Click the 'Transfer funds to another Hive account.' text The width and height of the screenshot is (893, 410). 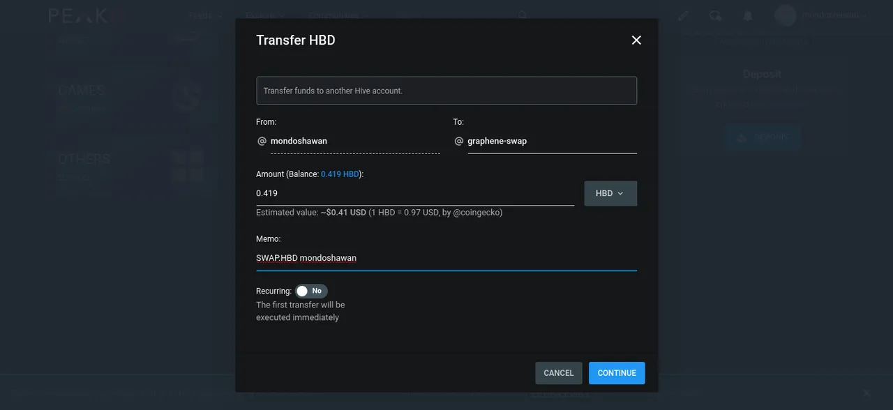click(333, 91)
